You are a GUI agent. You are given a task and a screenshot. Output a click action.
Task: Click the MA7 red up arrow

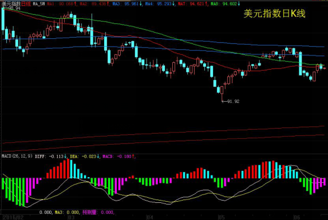[x=206, y=4]
